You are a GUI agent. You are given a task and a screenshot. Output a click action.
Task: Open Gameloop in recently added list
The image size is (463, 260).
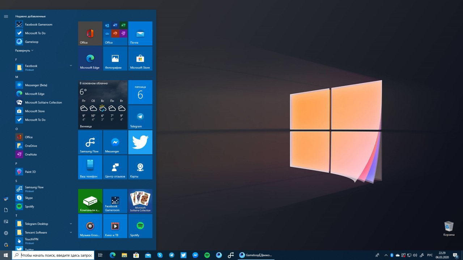point(44,42)
